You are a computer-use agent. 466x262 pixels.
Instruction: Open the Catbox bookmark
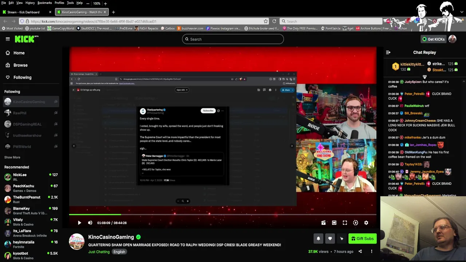(167, 28)
